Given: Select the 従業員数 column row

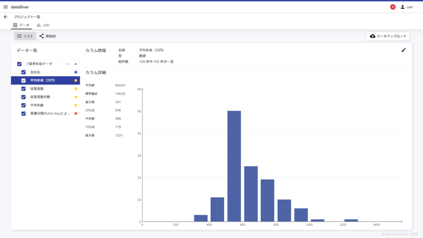Looking at the screenshot, I should point(45,89).
